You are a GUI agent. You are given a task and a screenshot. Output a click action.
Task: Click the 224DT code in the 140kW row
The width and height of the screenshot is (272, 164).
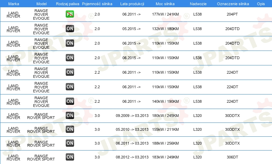point(232,101)
